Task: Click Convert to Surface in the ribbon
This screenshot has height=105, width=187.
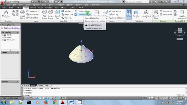Action: click(x=83, y=15)
